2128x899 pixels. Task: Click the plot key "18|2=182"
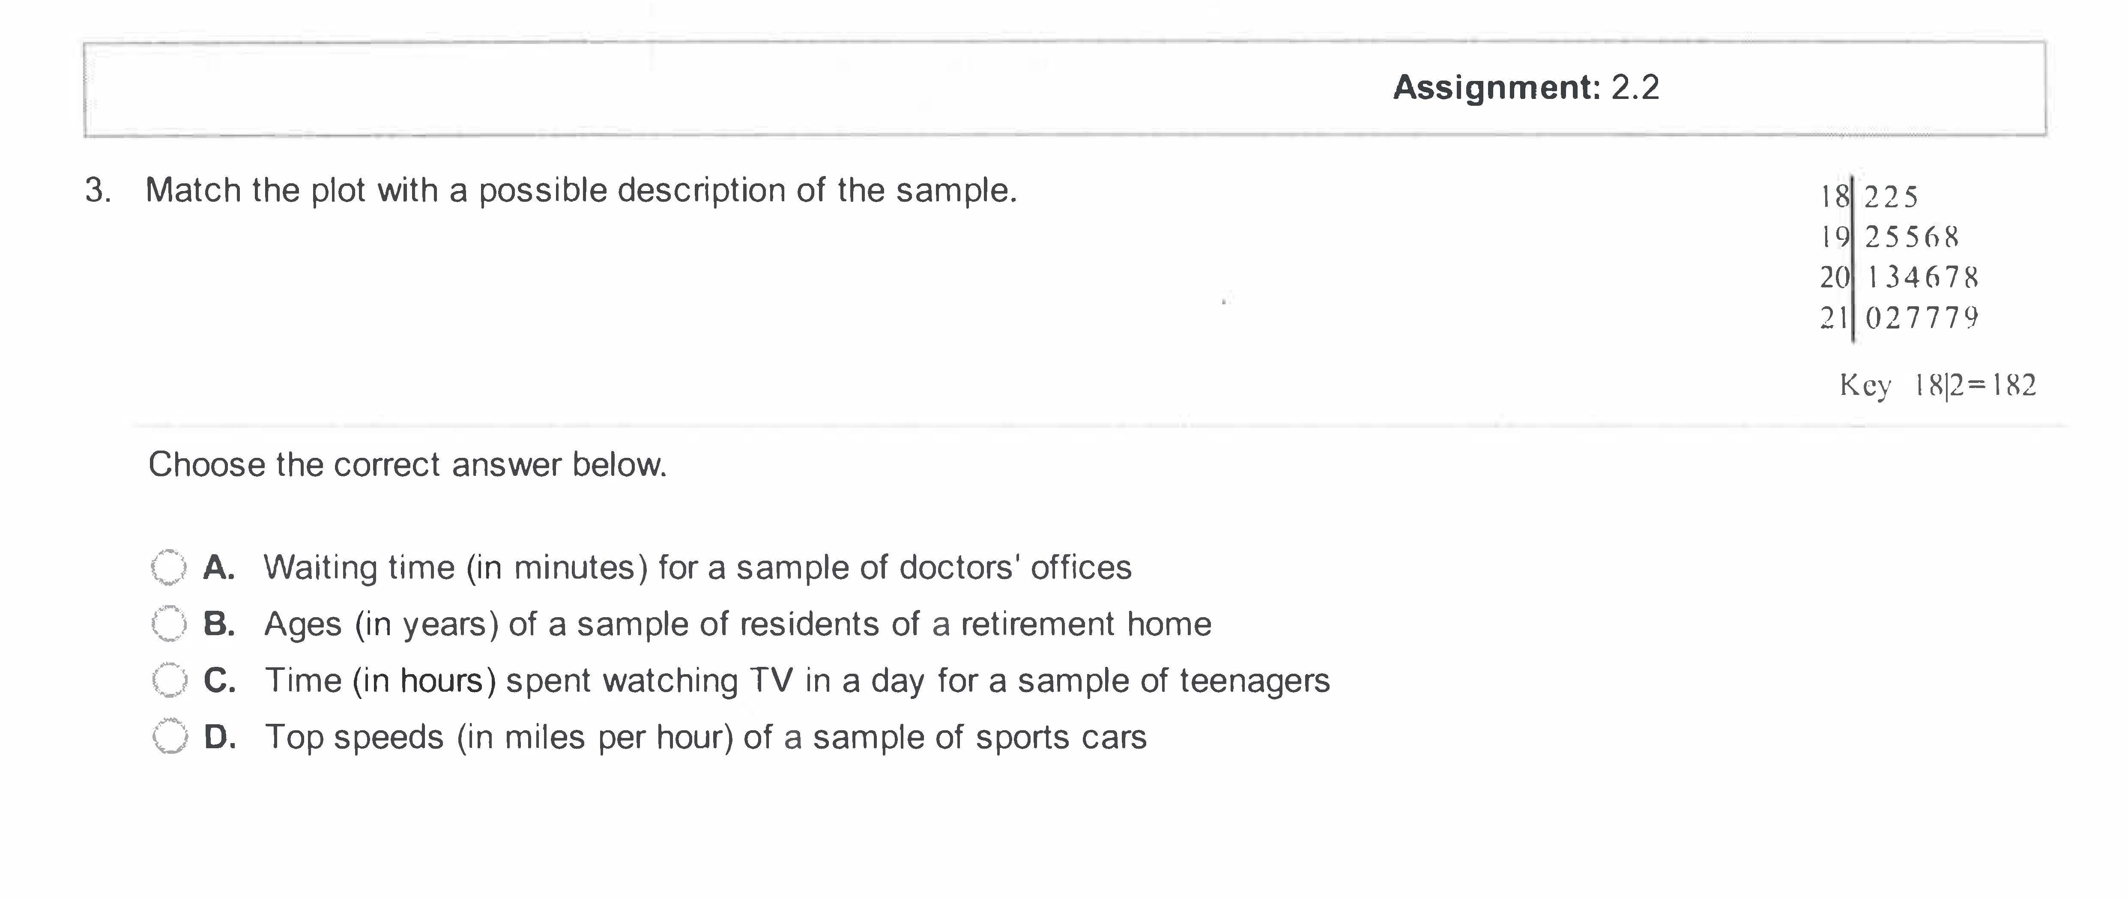(1937, 385)
